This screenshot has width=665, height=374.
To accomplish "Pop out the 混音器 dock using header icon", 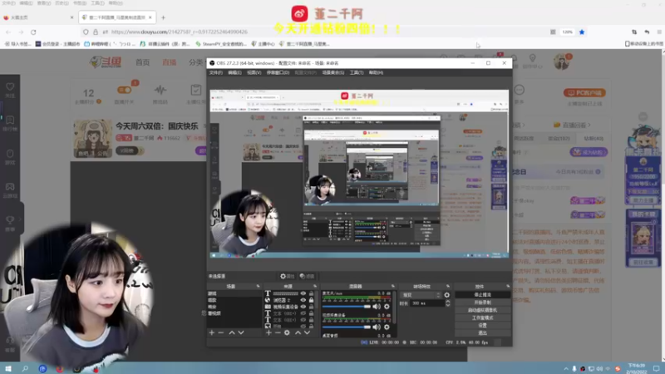I will coord(392,286).
